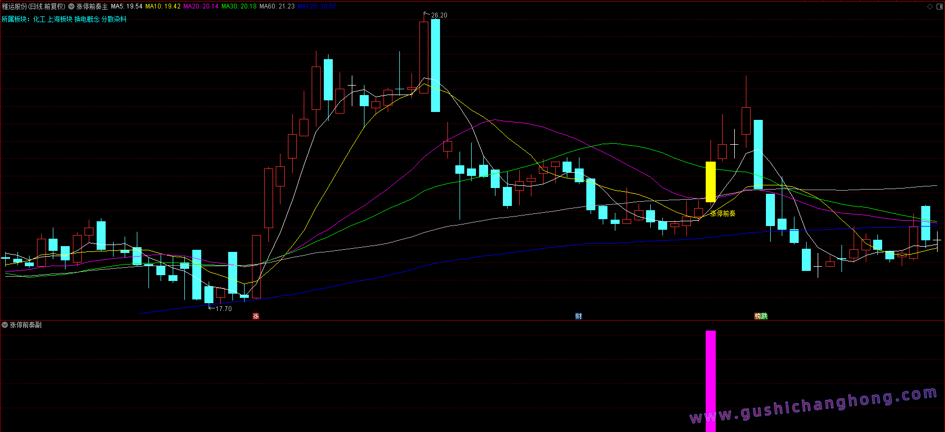The width and height of the screenshot is (945, 432).
Task: Click the red 涨 event marker icon
Action: click(256, 316)
